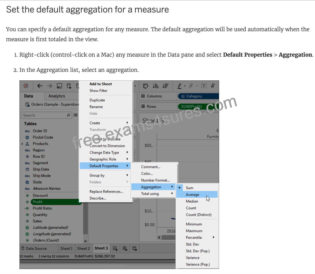Click Replace References... menu entry
This screenshot has height=274, width=315.
(106, 192)
